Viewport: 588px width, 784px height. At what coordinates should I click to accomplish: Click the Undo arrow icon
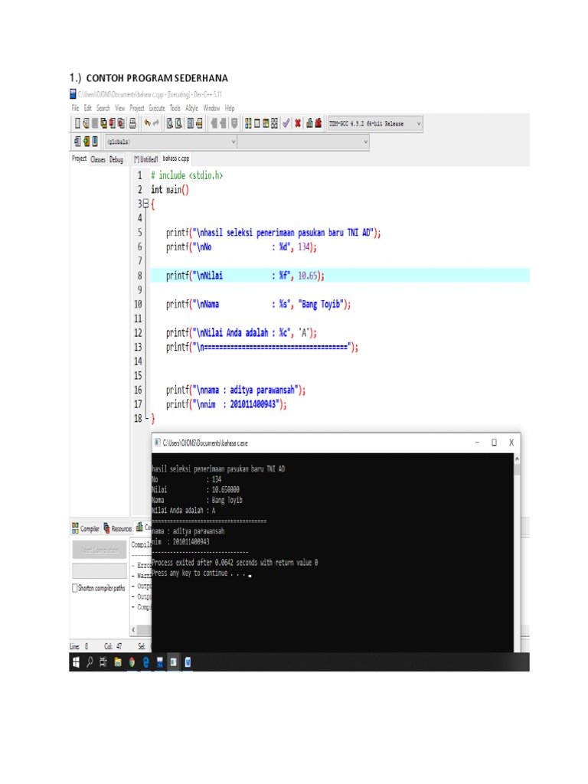coord(148,123)
